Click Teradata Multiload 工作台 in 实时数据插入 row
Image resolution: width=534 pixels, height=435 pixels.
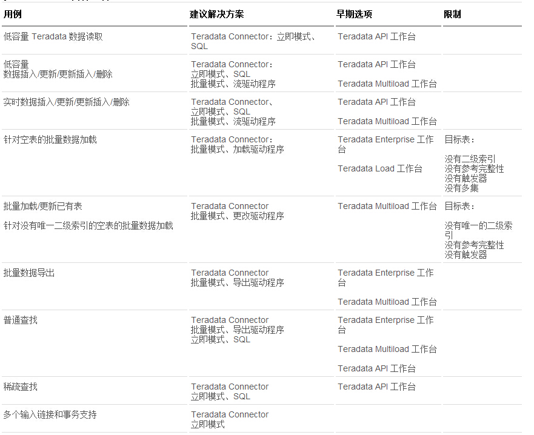tap(387, 122)
